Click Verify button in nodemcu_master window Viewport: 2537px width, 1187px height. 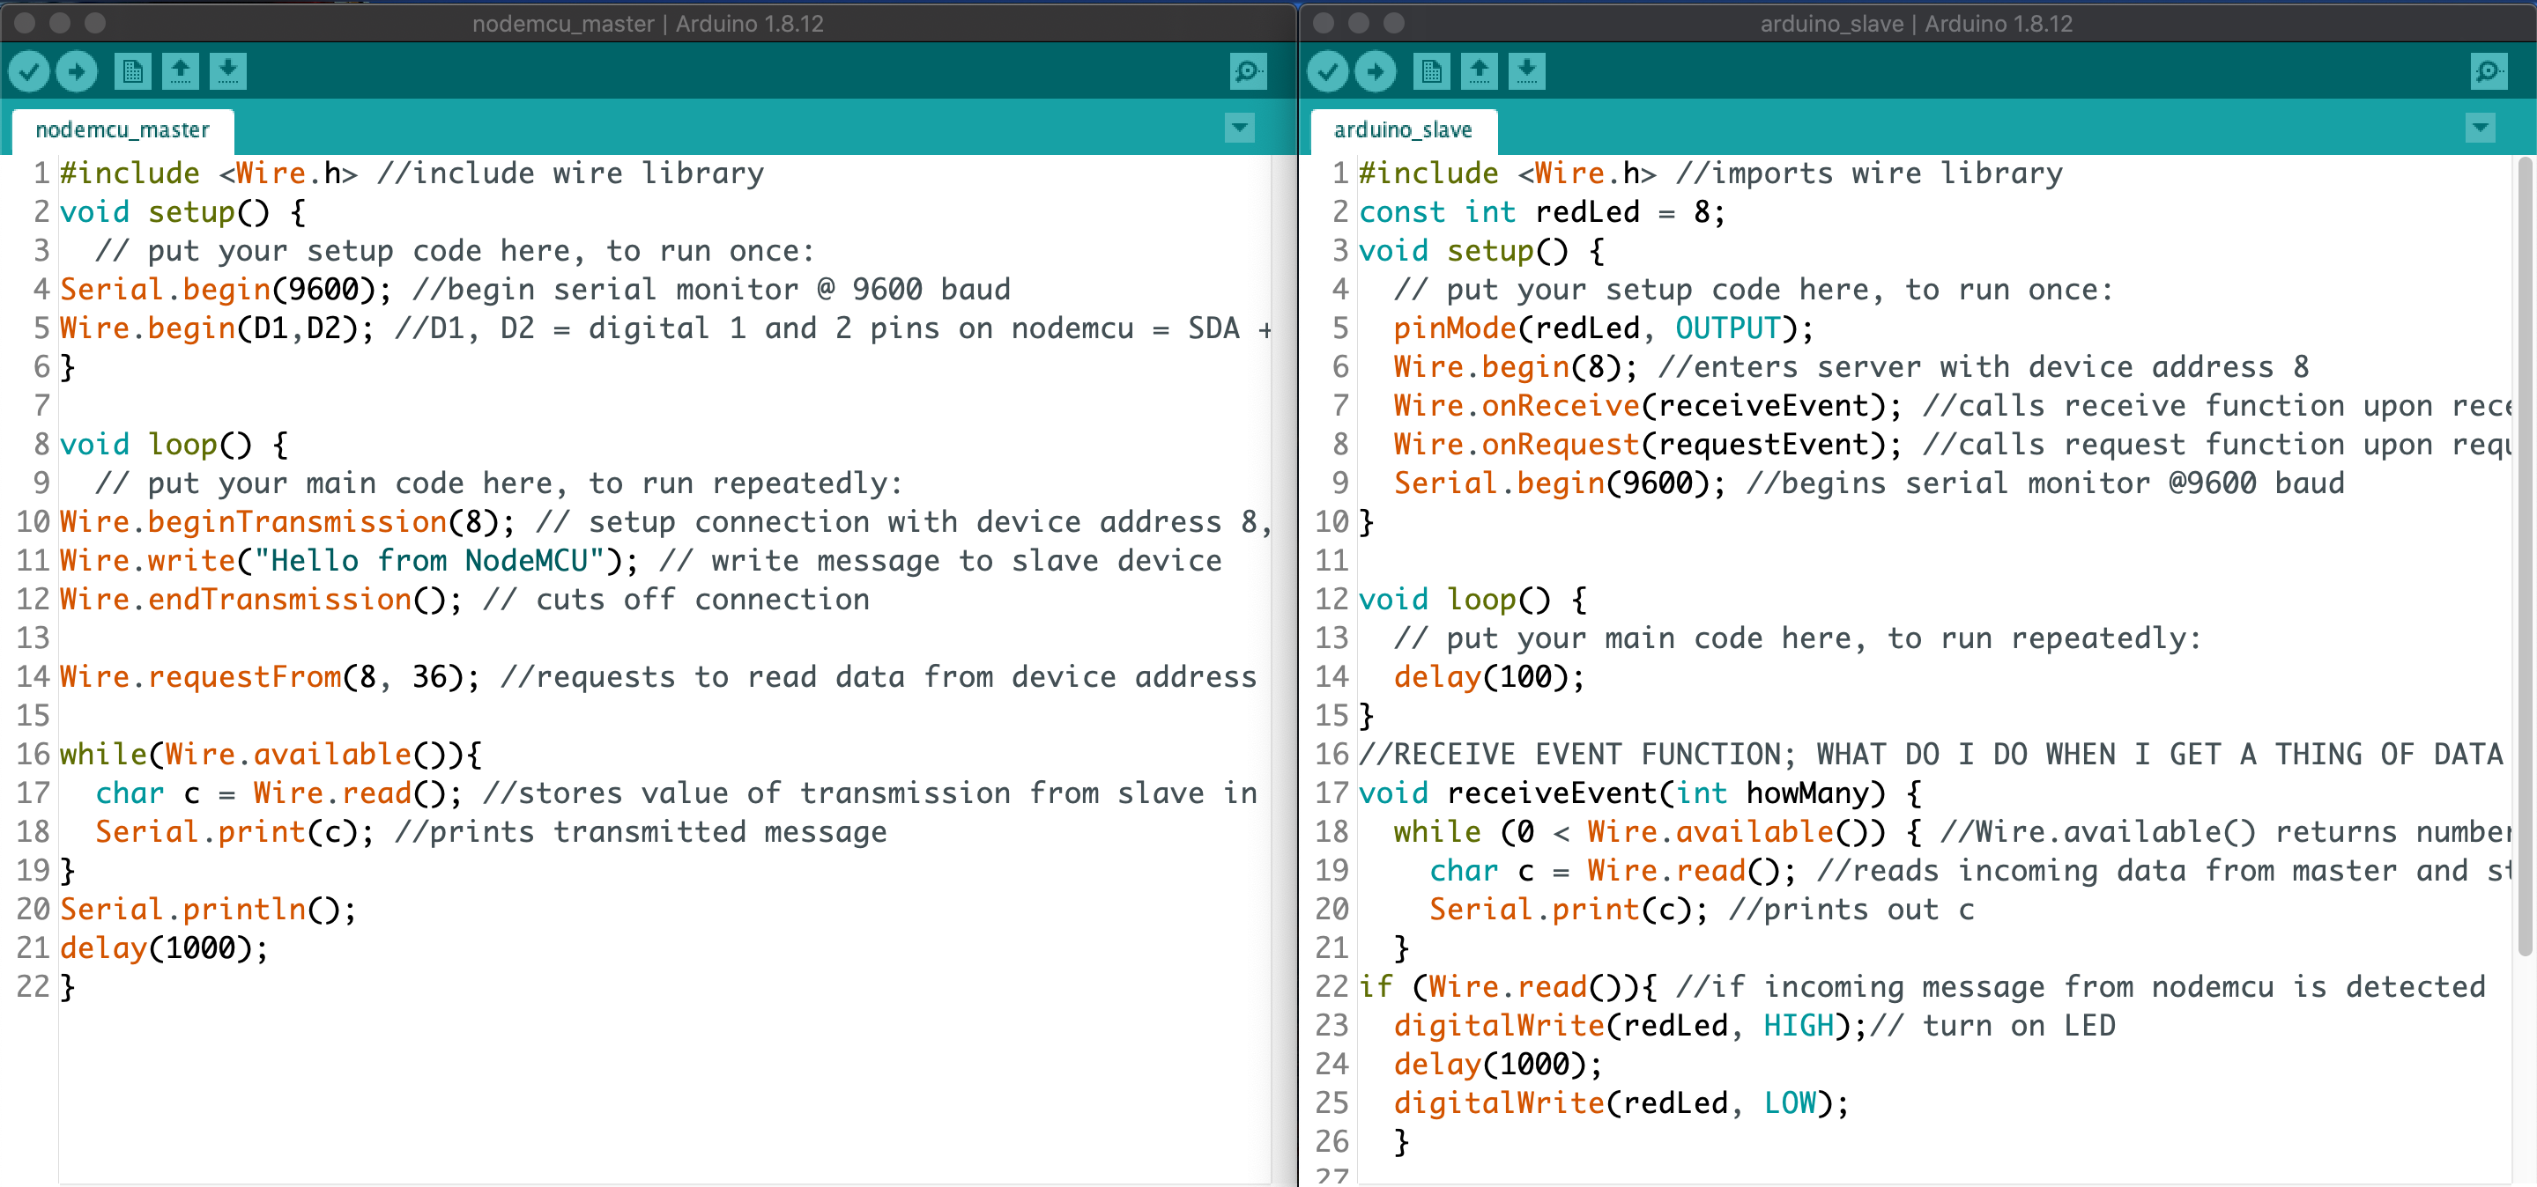pos(28,70)
